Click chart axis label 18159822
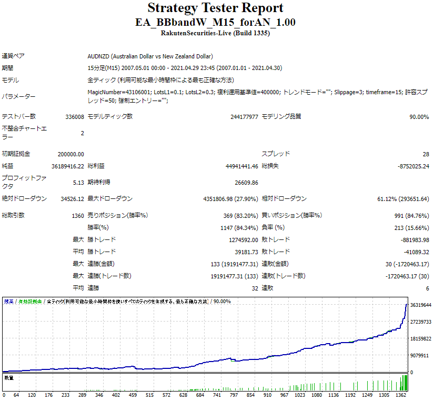Image resolution: width=434 pixels, height=401 pixels. coord(421,339)
